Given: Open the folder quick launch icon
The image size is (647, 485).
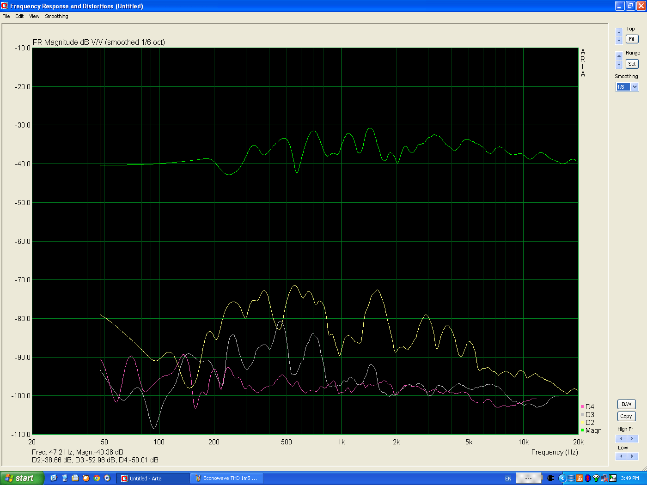Looking at the screenshot, I should [75, 478].
